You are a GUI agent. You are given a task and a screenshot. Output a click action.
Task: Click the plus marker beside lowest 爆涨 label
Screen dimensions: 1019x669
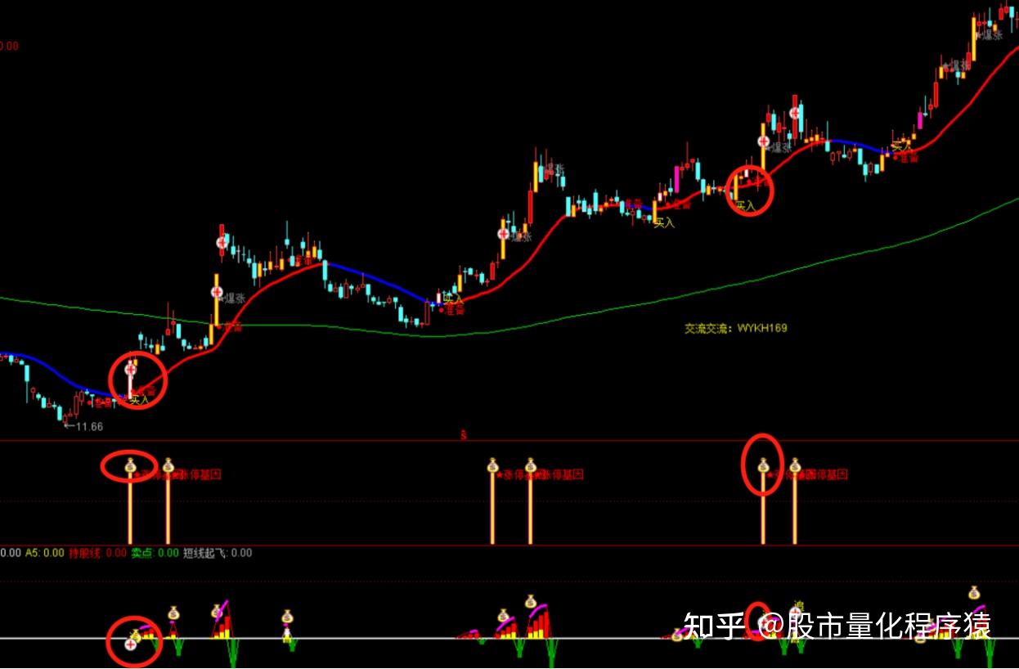(x=217, y=292)
